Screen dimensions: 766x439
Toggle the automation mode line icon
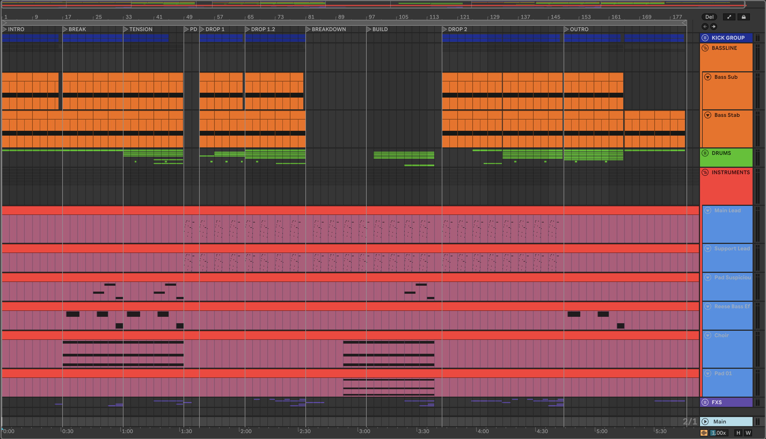729,17
